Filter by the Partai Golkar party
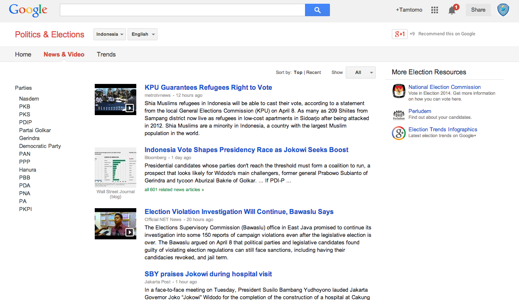Screen dimensions: 519x300 click(35, 130)
